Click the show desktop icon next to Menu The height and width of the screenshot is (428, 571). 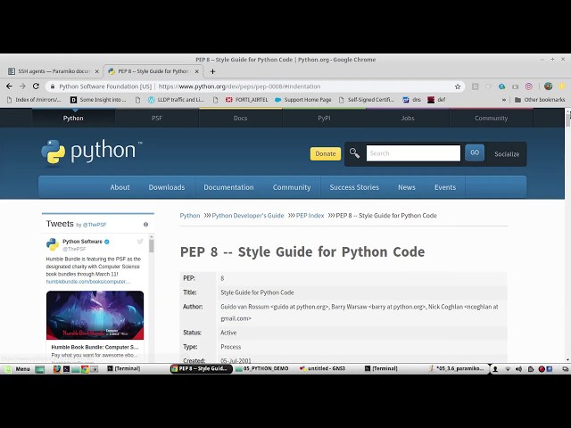point(39,369)
